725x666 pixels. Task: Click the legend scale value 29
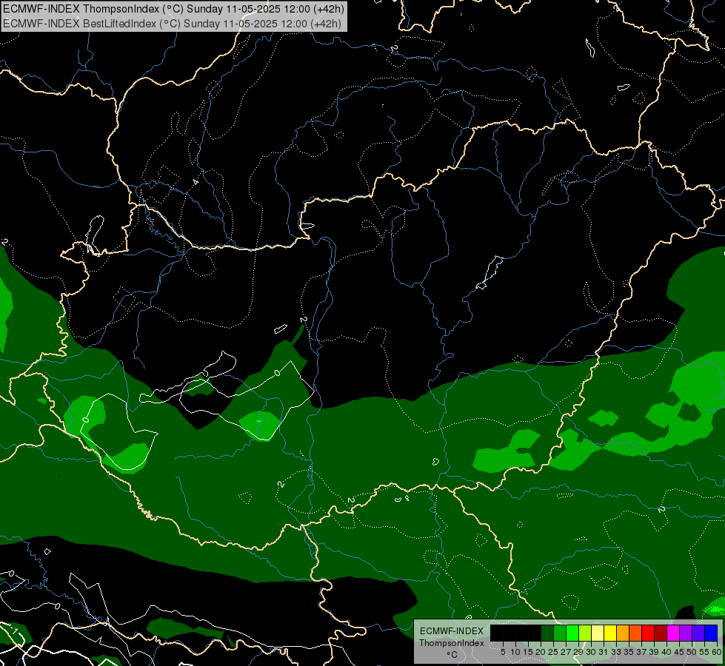pyautogui.click(x=578, y=652)
